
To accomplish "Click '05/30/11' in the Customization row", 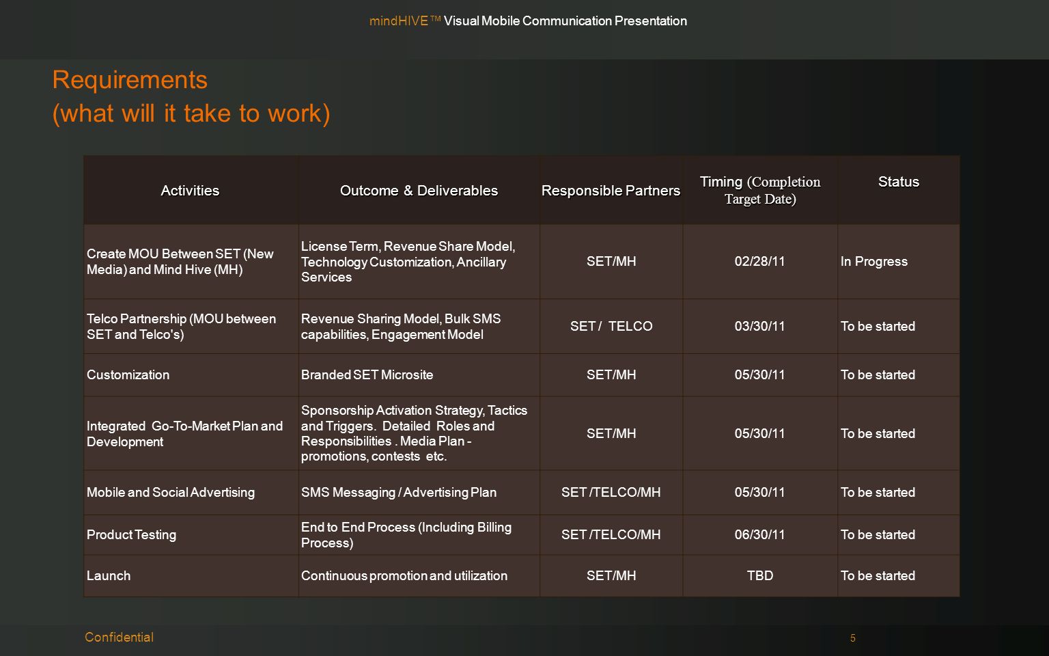I will pyautogui.click(x=760, y=374).
